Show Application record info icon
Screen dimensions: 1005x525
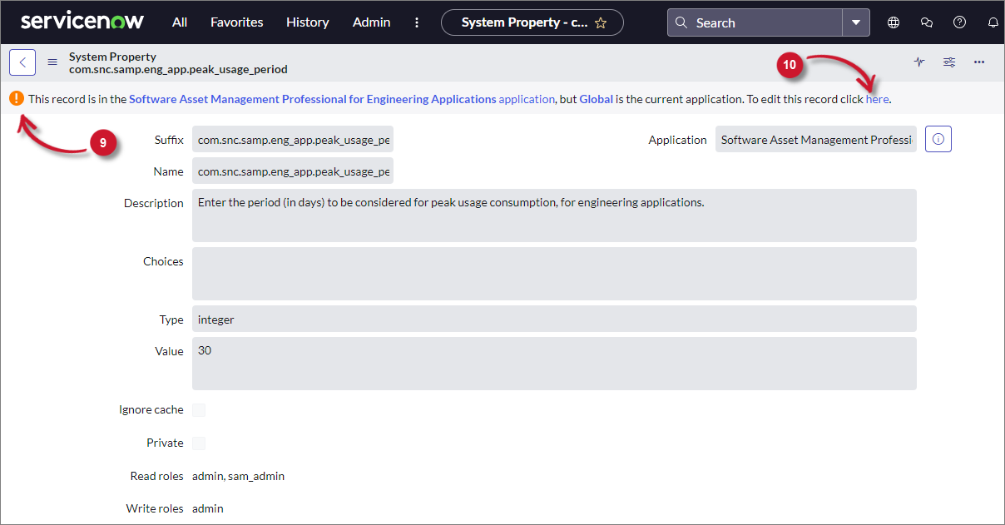pyautogui.click(x=938, y=140)
